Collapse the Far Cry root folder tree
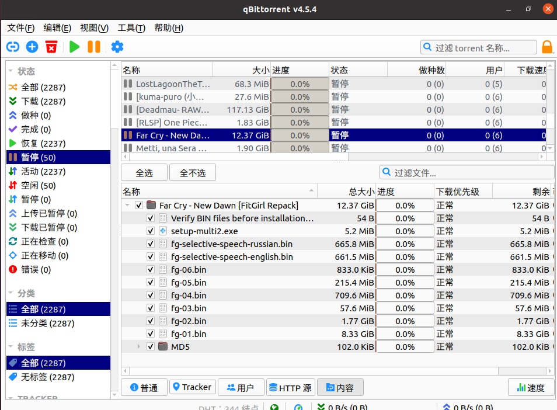 pos(127,205)
